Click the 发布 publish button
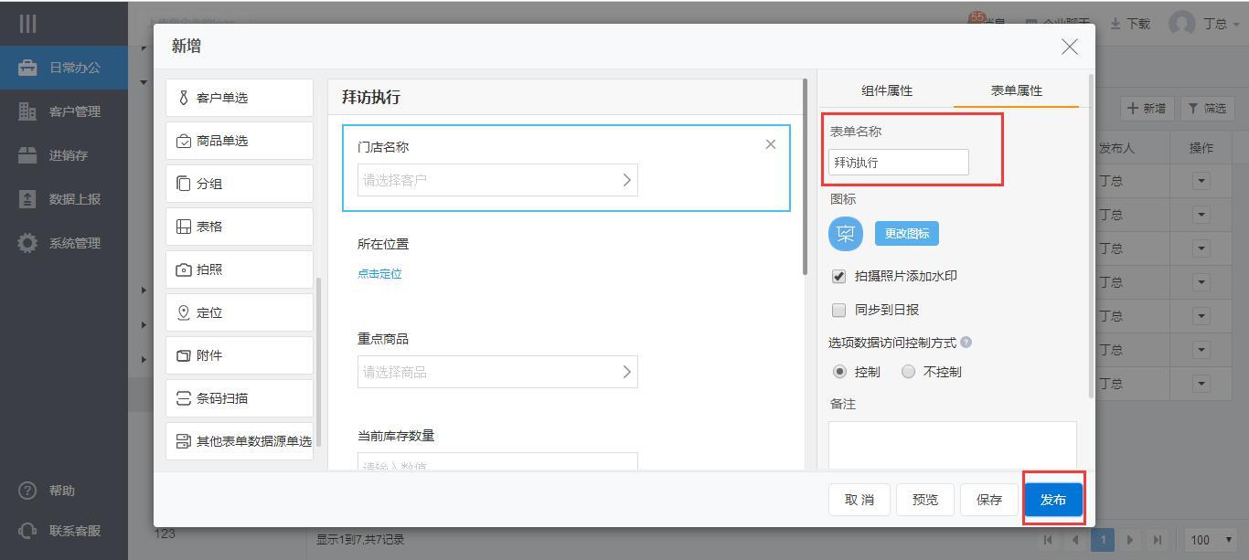The width and height of the screenshot is (1249, 560). [x=1053, y=500]
